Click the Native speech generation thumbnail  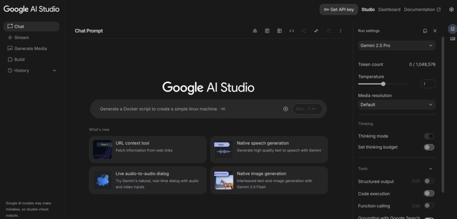coord(224,150)
